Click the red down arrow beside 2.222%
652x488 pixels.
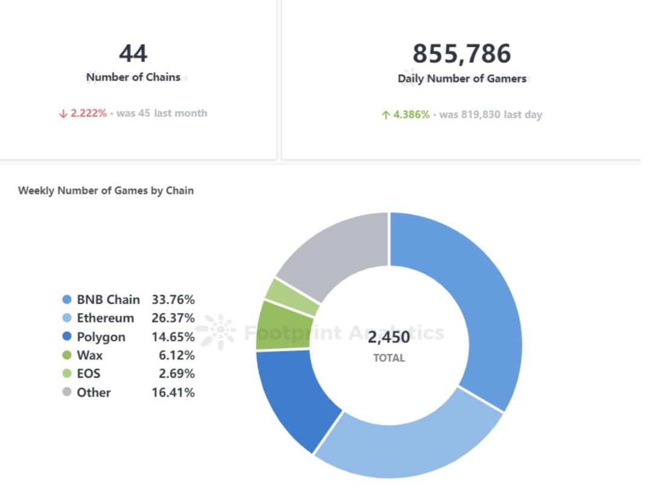click(x=63, y=114)
